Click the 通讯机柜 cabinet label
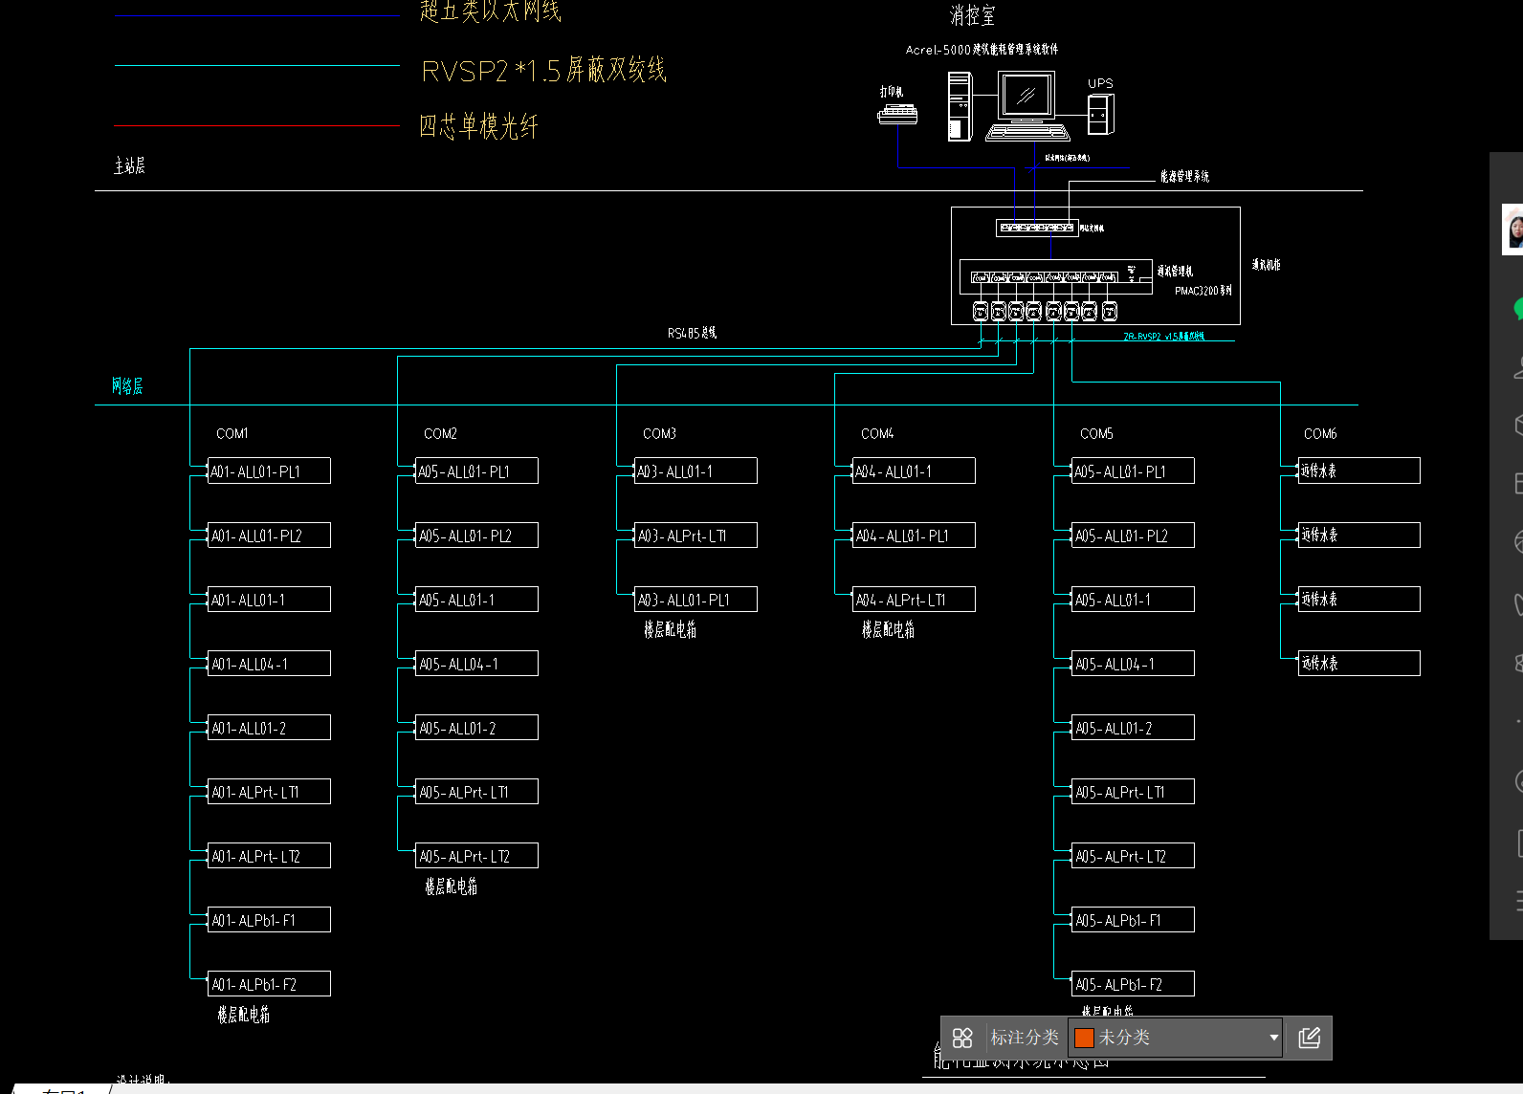This screenshot has width=1523, height=1094. pyautogui.click(x=1266, y=264)
